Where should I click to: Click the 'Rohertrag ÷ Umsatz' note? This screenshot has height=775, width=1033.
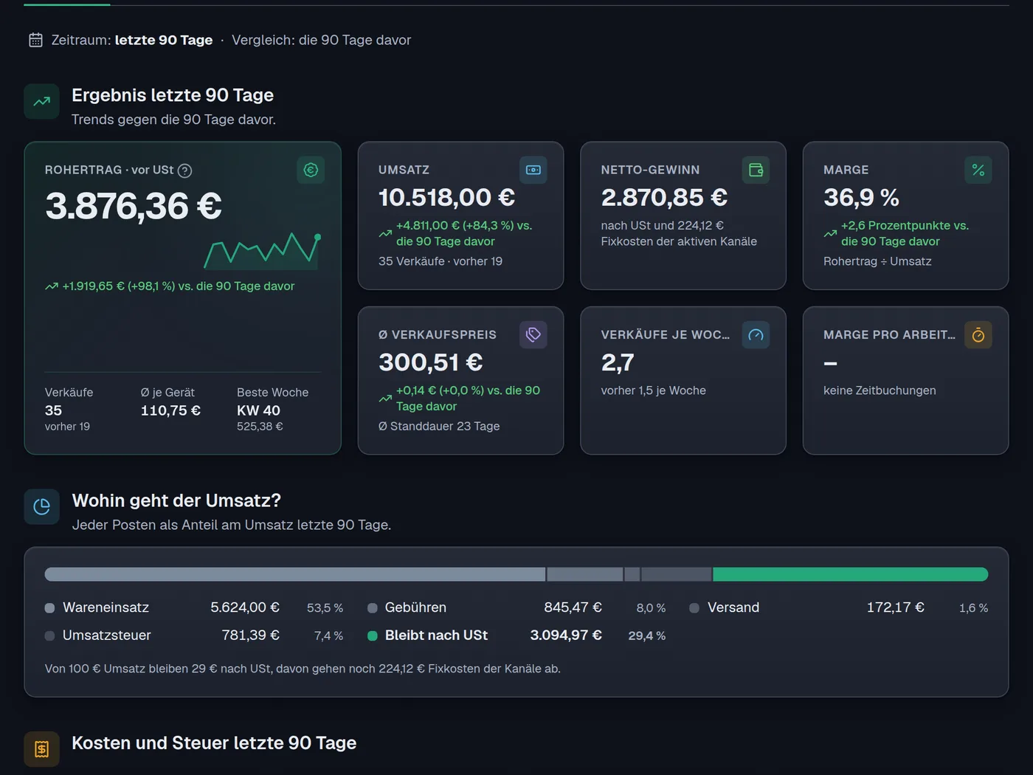pyautogui.click(x=877, y=261)
